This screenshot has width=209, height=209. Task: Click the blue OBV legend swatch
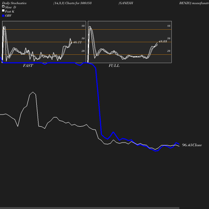pyautogui.click(x=3, y=16)
